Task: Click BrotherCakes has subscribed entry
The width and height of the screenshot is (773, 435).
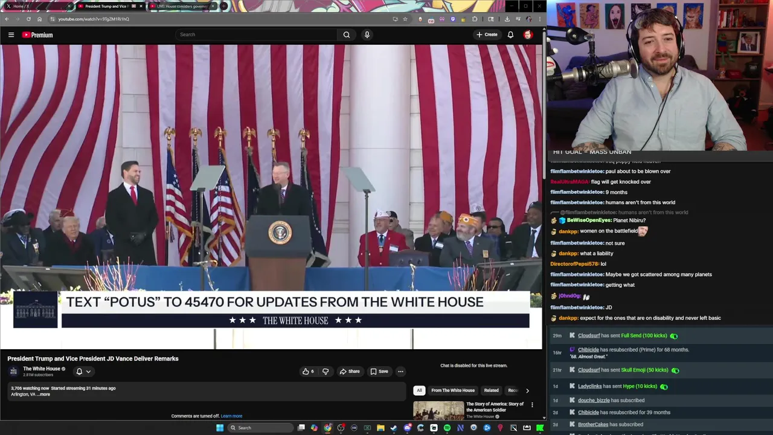Action: click(x=611, y=425)
